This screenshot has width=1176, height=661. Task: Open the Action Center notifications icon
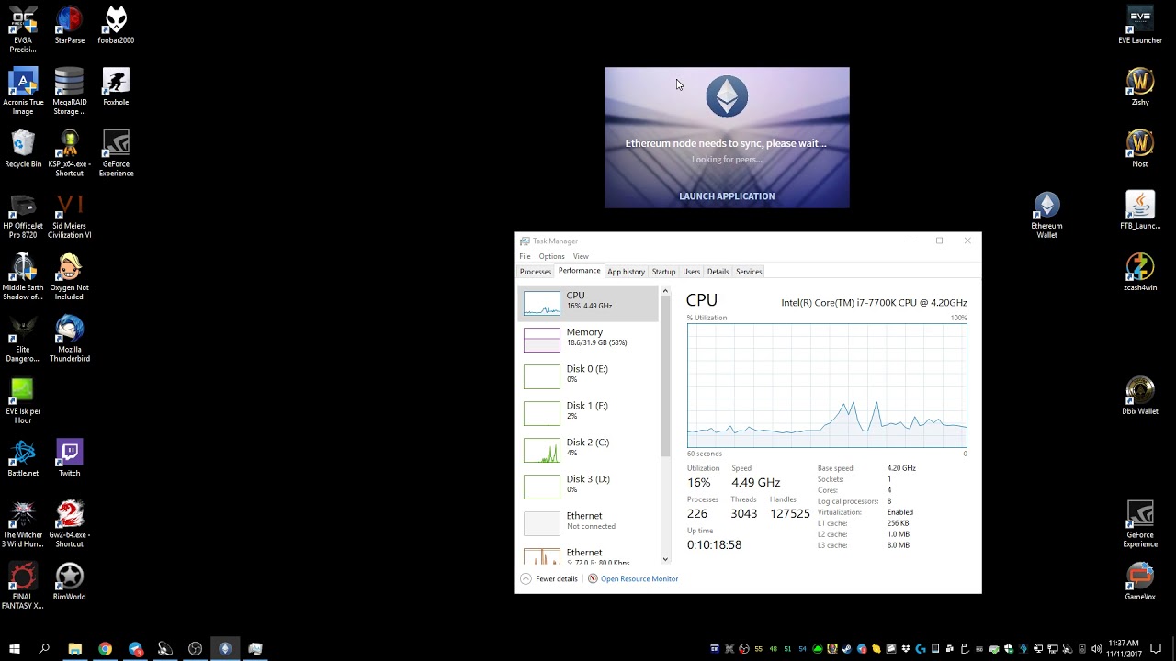pos(1156,649)
